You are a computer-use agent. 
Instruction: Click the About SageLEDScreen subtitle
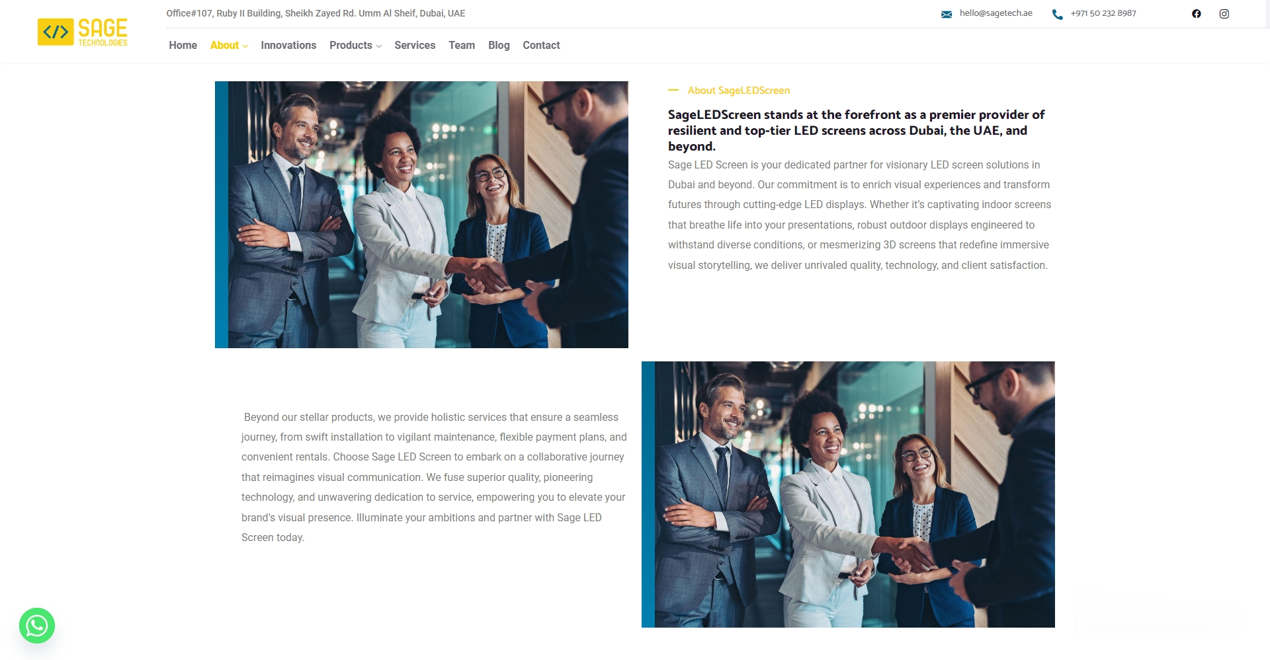tap(738, 91)
